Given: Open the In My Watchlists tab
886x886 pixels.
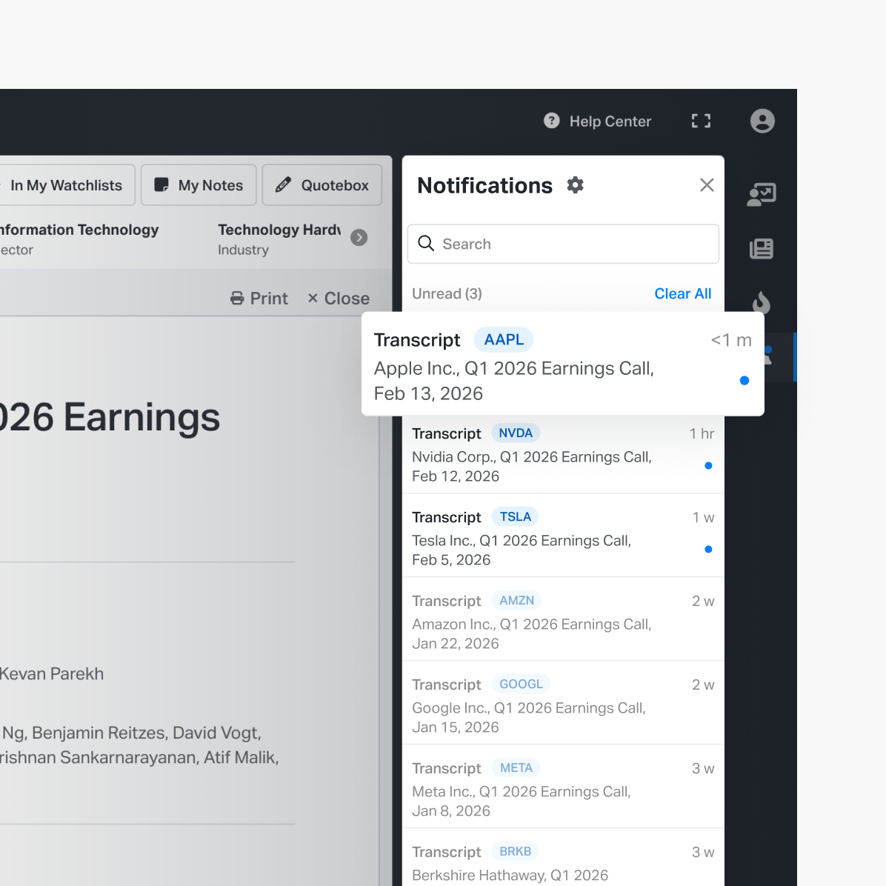Looking at the screenshot, I should coord(67,185).
